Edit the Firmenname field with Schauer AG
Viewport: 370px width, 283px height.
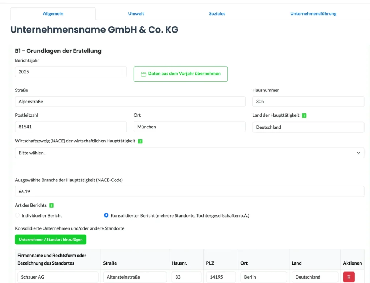[58, 277]
